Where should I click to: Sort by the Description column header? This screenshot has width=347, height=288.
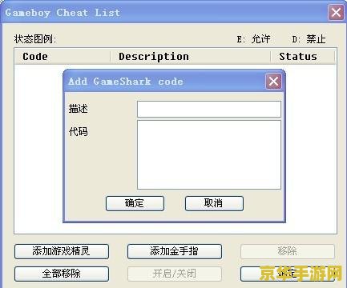point(191,57)
